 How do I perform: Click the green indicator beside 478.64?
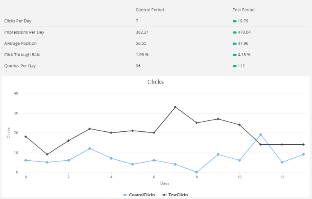pos(235,32)
